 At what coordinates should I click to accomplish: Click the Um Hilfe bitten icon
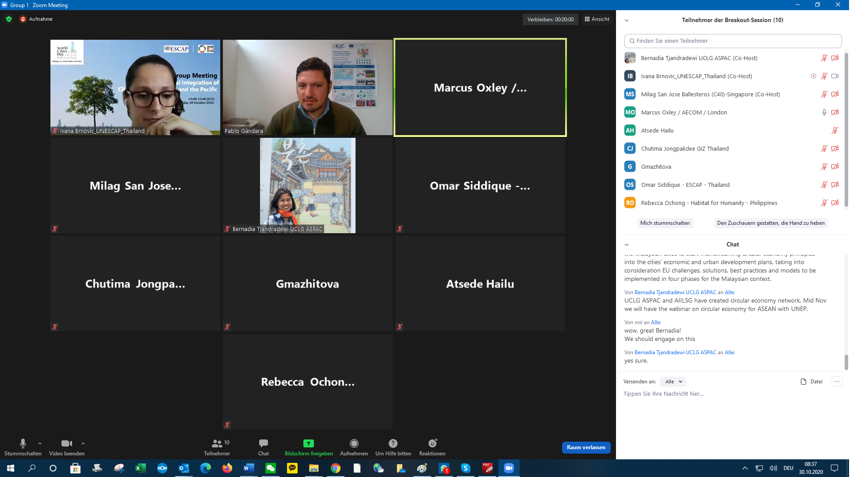[393, 443]
